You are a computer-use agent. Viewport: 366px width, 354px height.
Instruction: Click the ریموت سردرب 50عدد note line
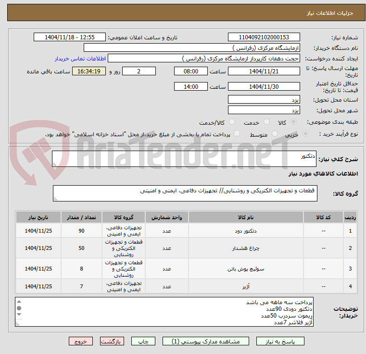click(287, 316)
